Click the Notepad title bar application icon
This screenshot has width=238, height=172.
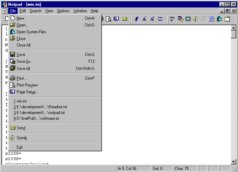tap(4, 4)
